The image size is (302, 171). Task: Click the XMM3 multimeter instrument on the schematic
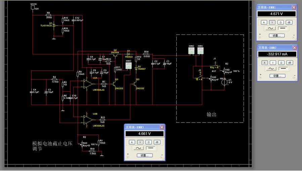coord(128,66)
